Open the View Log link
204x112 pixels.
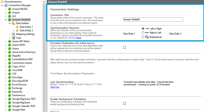pyautogui.click(x=54, y=87)
